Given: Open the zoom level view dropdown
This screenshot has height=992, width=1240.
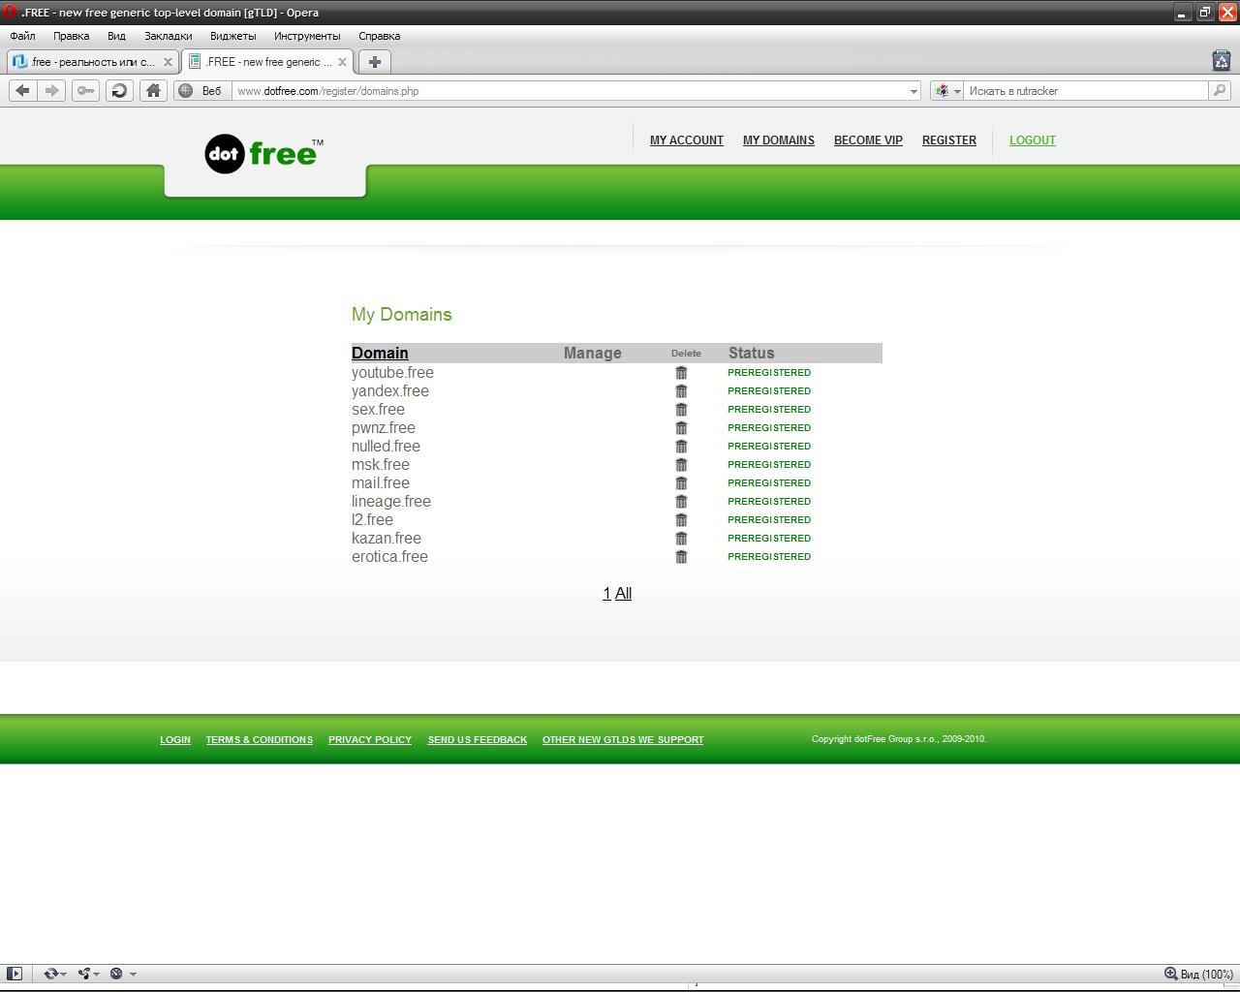Looking at the screenshot, I should tap(1199, 974).
